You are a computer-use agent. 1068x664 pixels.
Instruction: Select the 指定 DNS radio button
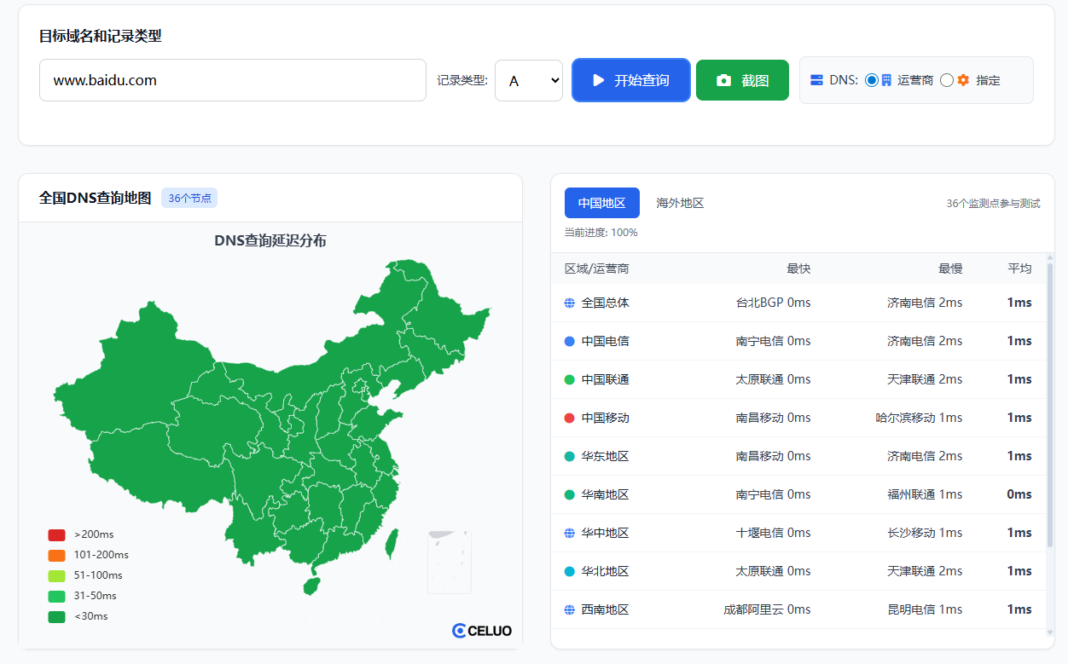click(x=946, y=80)
